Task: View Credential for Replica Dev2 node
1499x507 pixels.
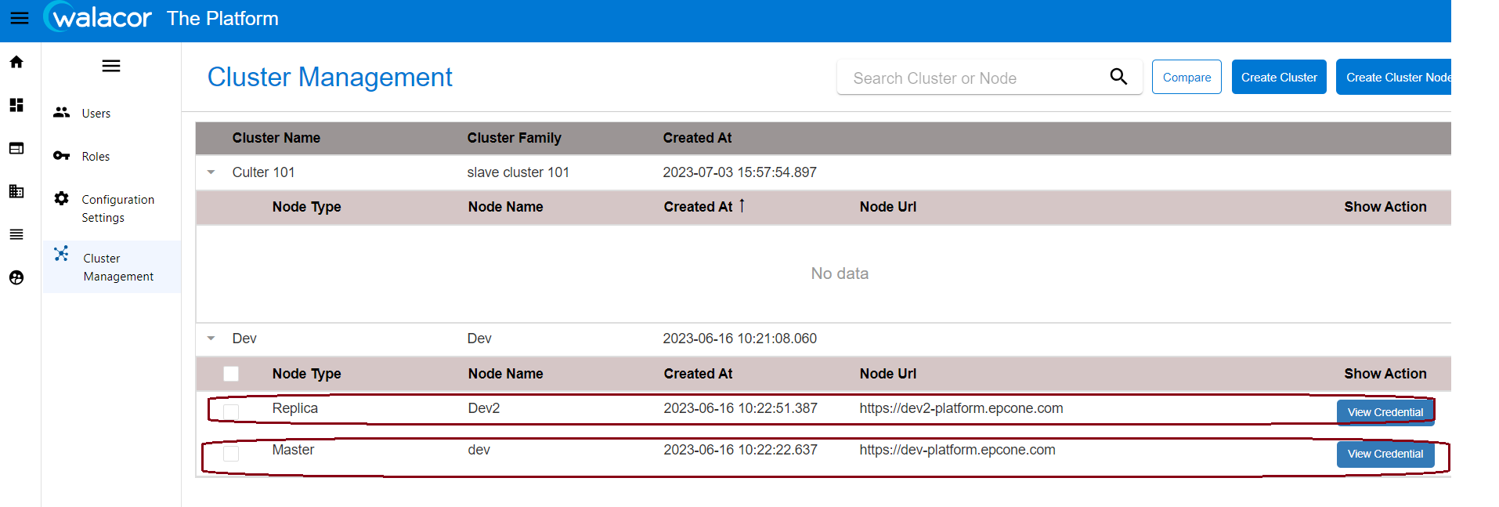Action: pos(1385,412)
